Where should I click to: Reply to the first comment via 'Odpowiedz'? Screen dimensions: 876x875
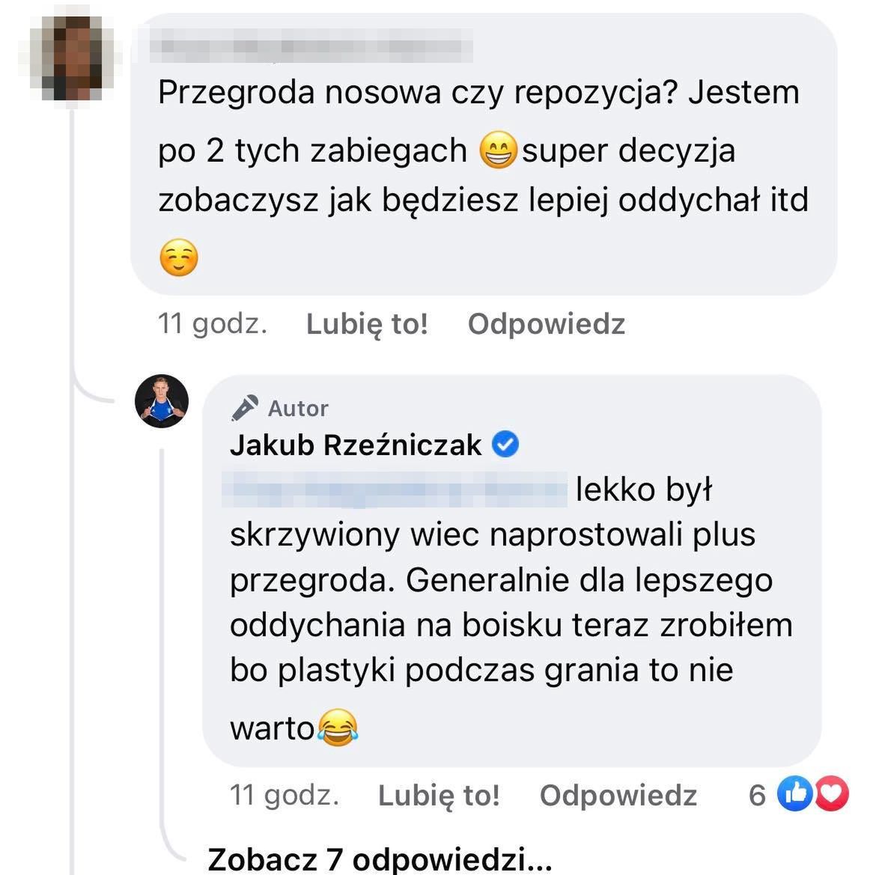pyautogui.click(x=547, y=324)
